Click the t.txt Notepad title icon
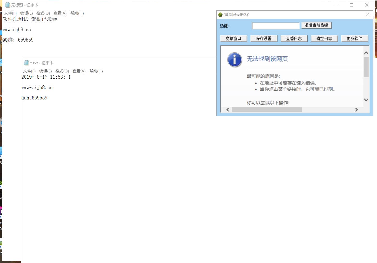This screenshot has width=377, height=263. 26,63
